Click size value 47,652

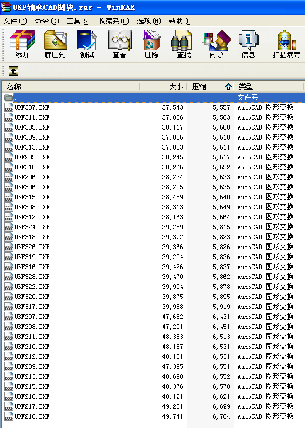172,317
